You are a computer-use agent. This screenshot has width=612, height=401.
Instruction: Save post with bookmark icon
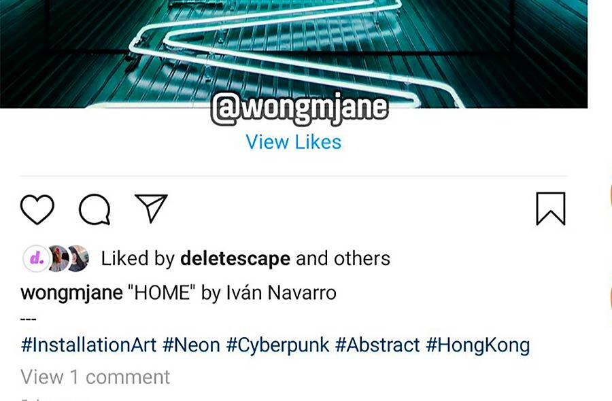[551, 209]
